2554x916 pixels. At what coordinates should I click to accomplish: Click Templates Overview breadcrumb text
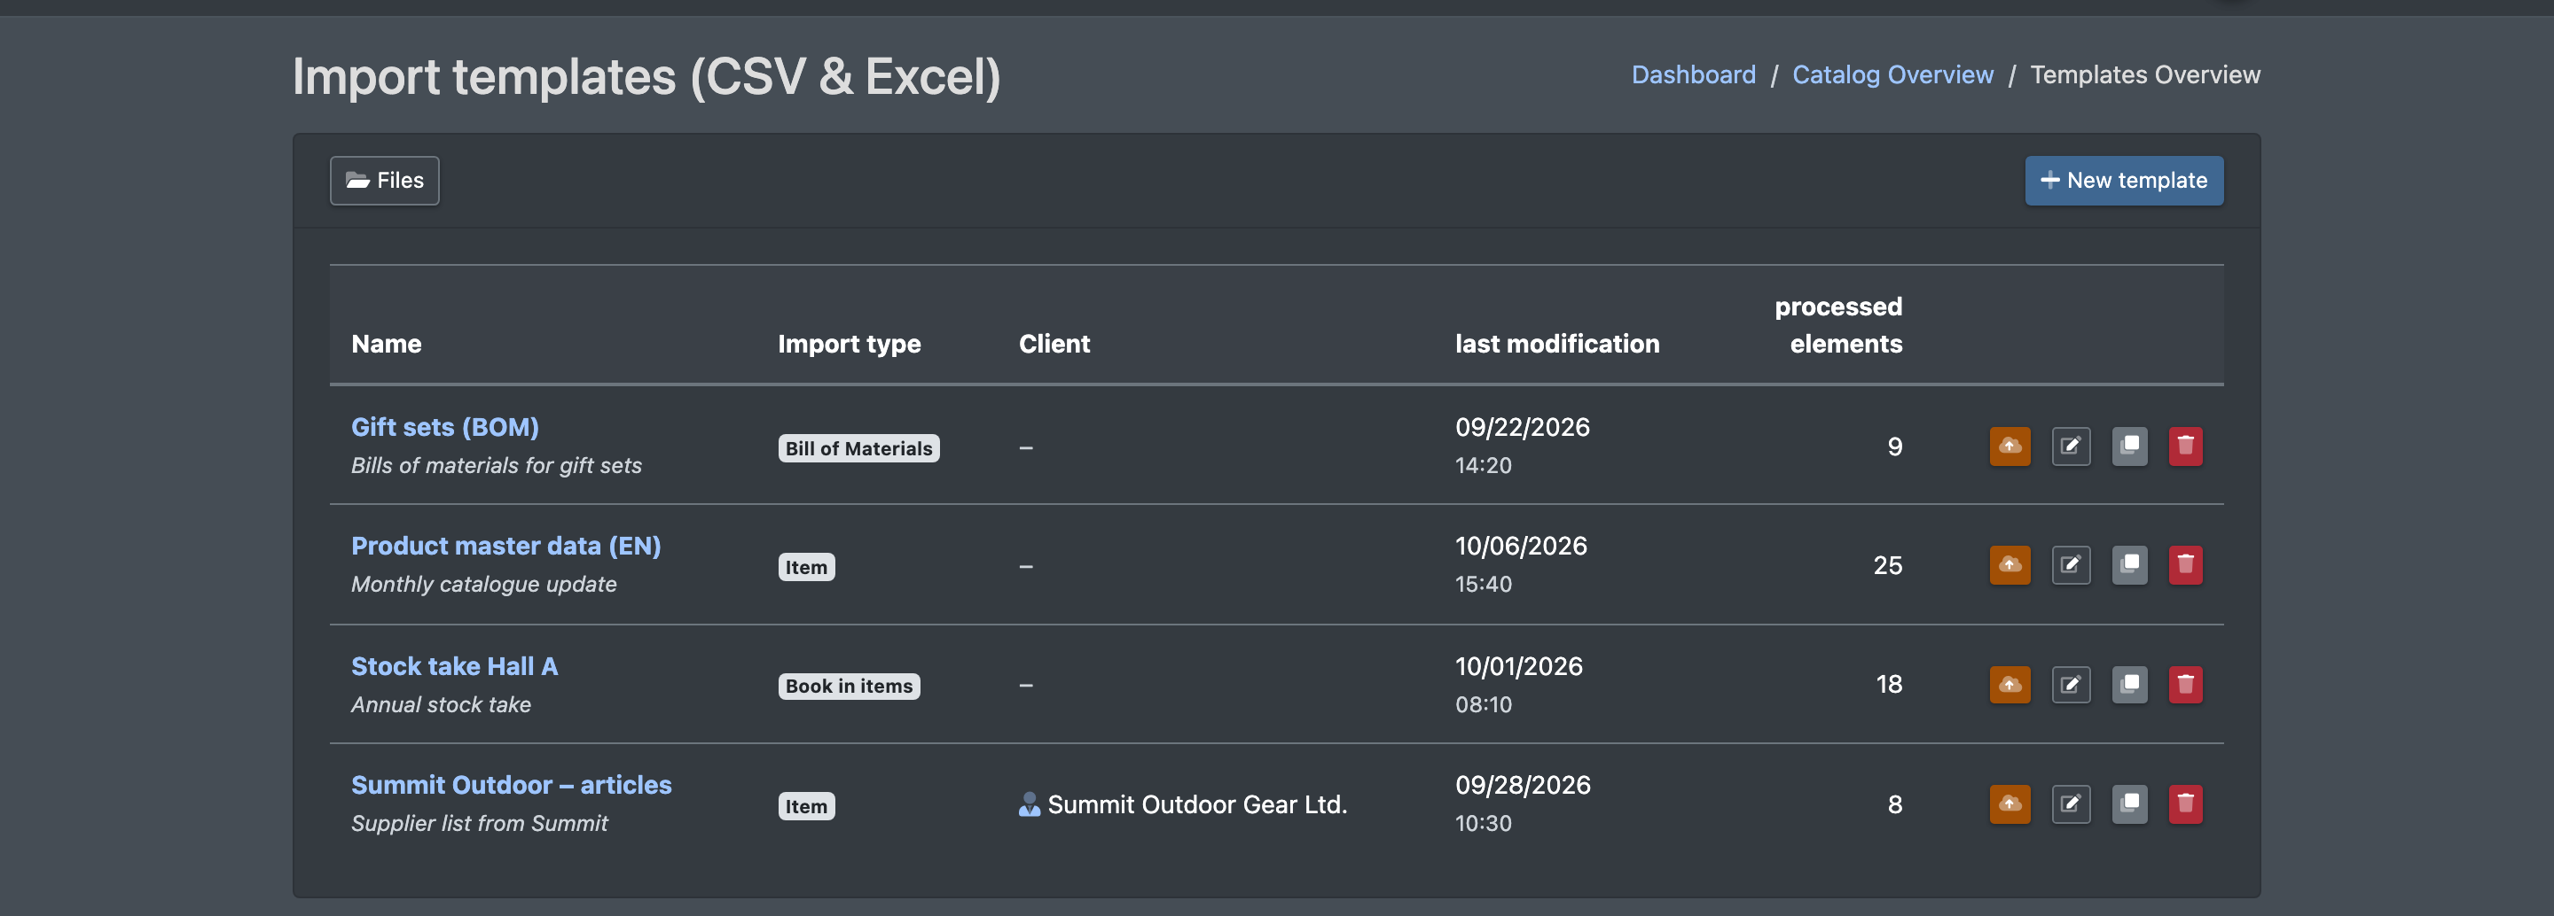coord(2145,75)
